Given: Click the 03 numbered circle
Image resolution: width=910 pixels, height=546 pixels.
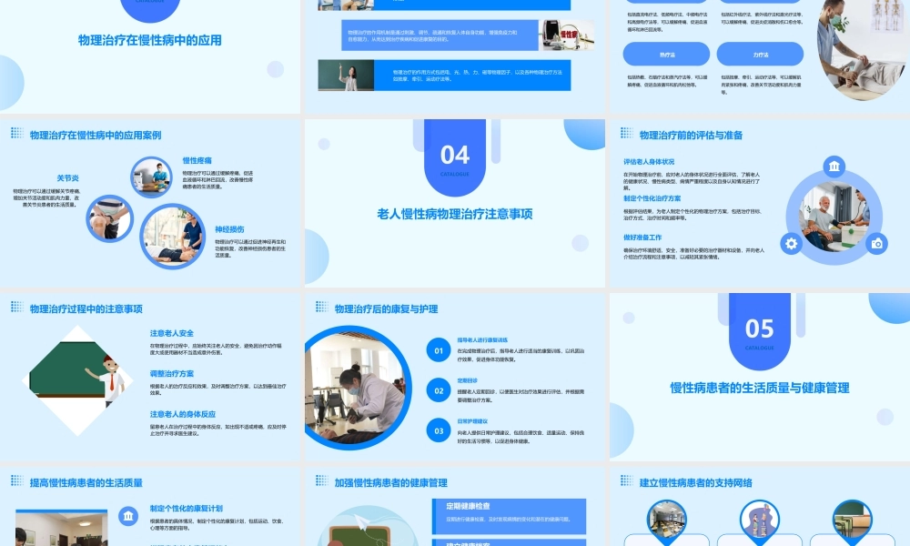Looking at the screenshot, I should point(439,430).
